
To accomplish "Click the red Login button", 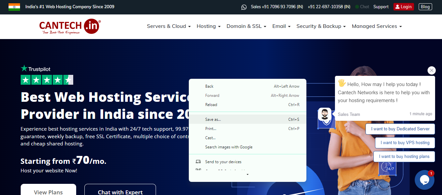I will (x=404, y=7).
